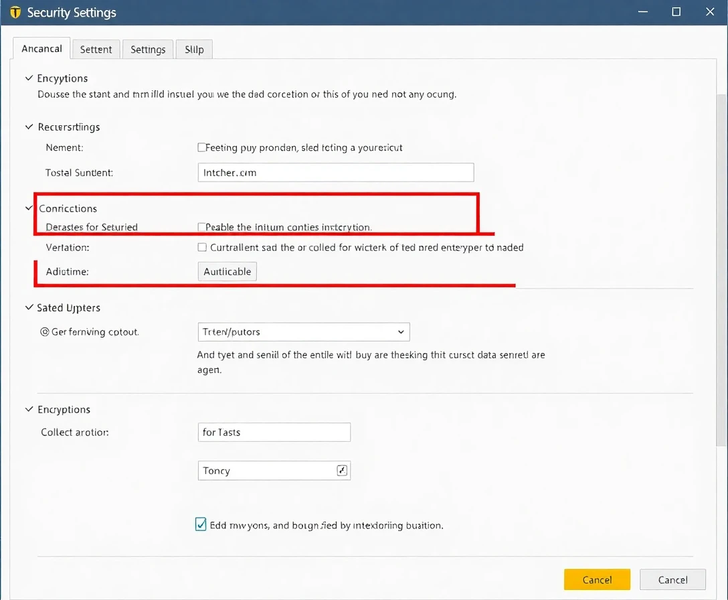This screenshot has width=728, height=600.
Task: Go to the Slilp tab
Action: [x=194, y=50]
